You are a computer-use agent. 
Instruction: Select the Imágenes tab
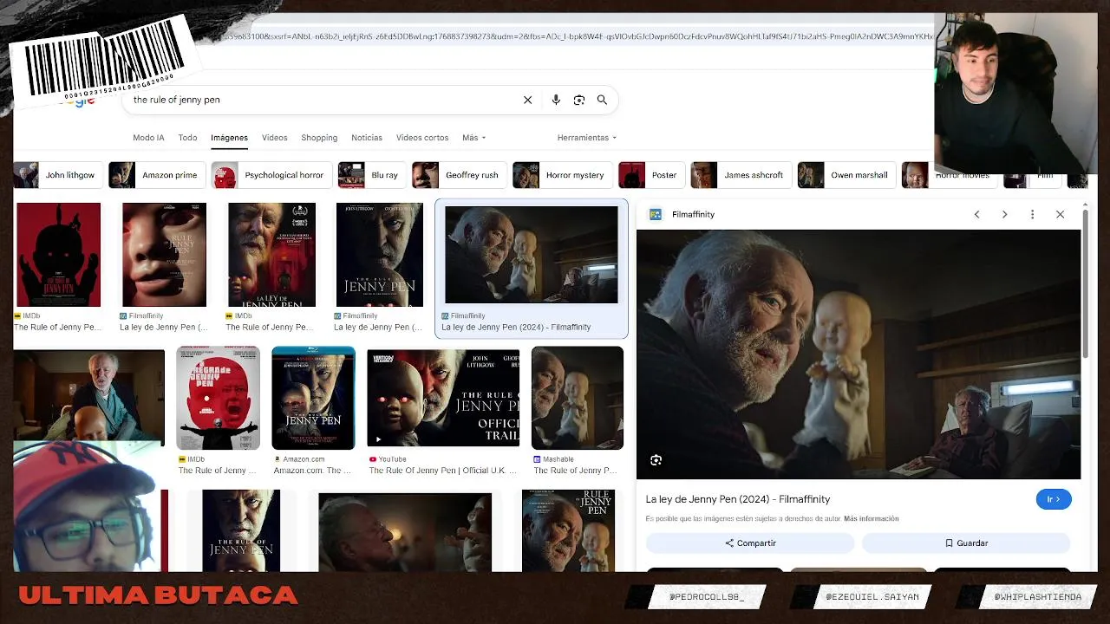click(229, 138)
